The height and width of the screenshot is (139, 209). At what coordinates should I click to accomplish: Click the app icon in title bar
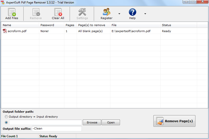[x=3, y=2]
